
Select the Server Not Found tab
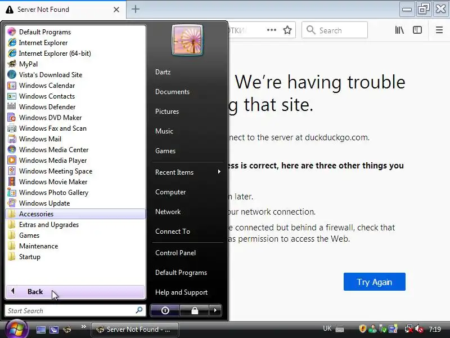click(x=63, y=10)
